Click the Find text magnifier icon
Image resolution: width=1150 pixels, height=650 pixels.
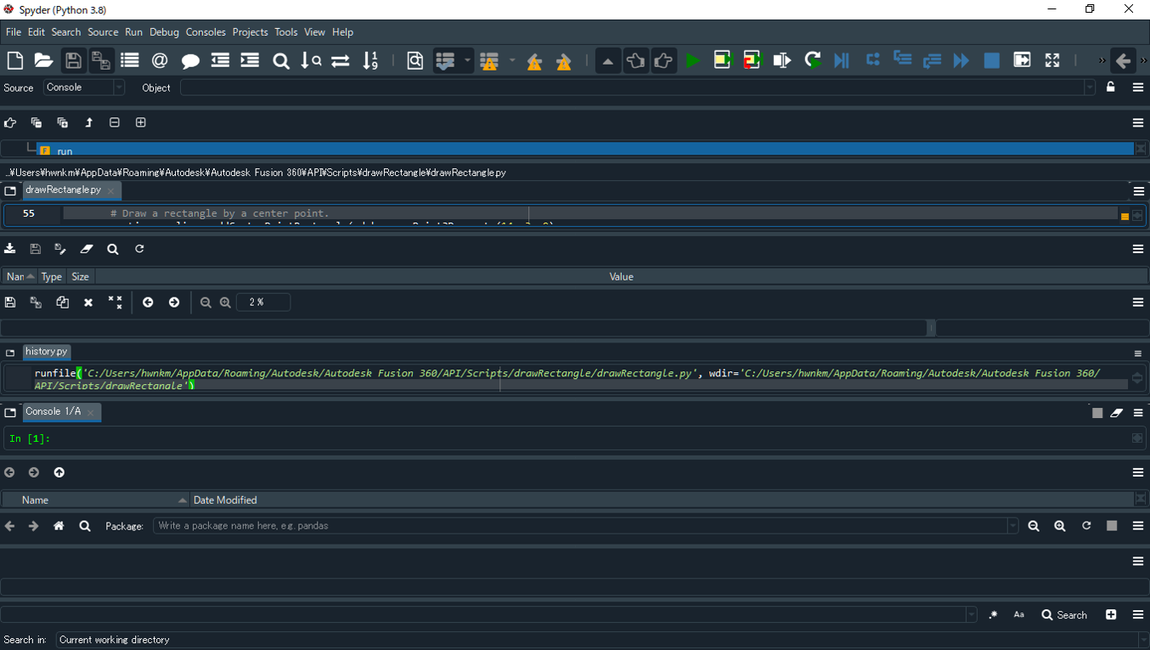[280, 60]
